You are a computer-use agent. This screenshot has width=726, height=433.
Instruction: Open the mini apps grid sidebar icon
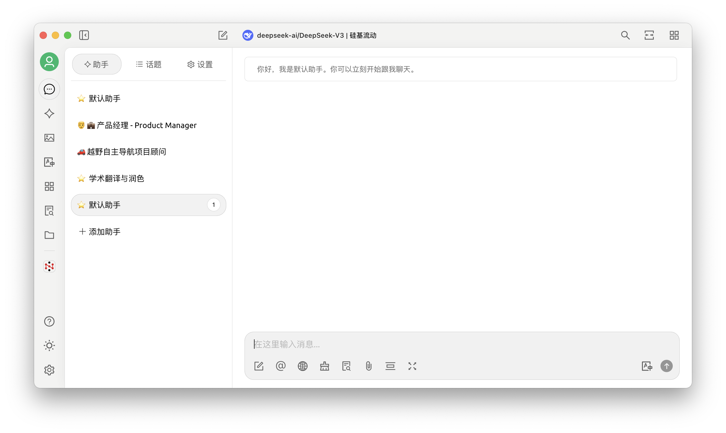click(x=49, y=186)
